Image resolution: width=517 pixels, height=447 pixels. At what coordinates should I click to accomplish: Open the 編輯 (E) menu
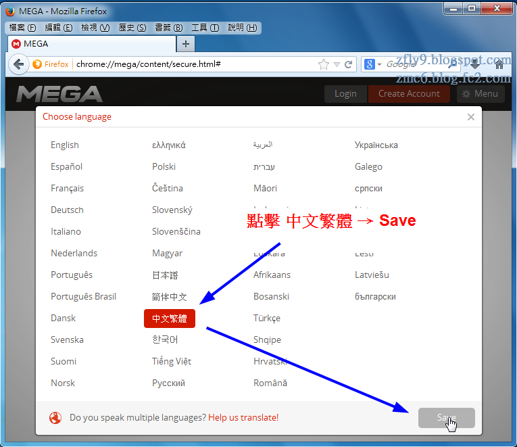(59, 28)
